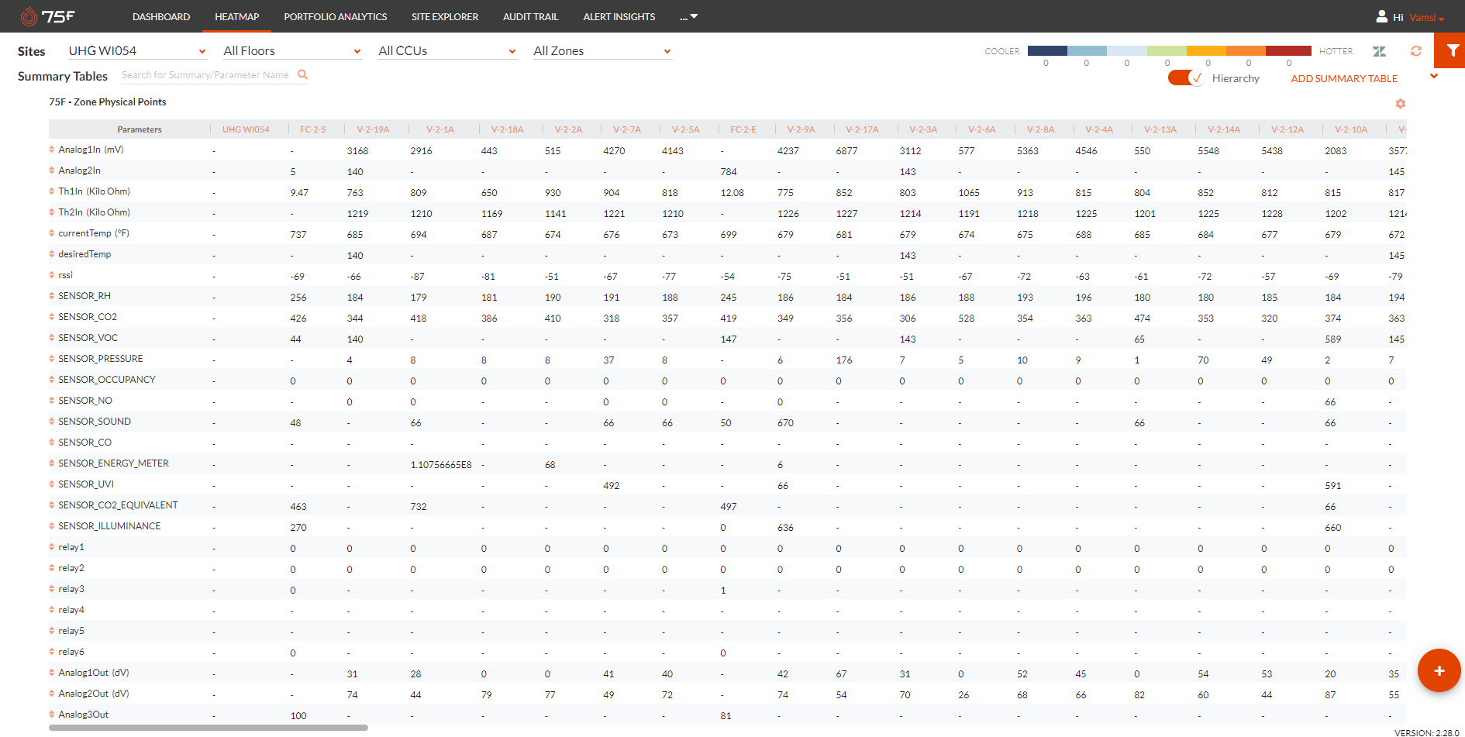Click the Zendesk support icon
This screenshot has width=1465, height=737.
pyautogui.click(x=1379, y=51)
